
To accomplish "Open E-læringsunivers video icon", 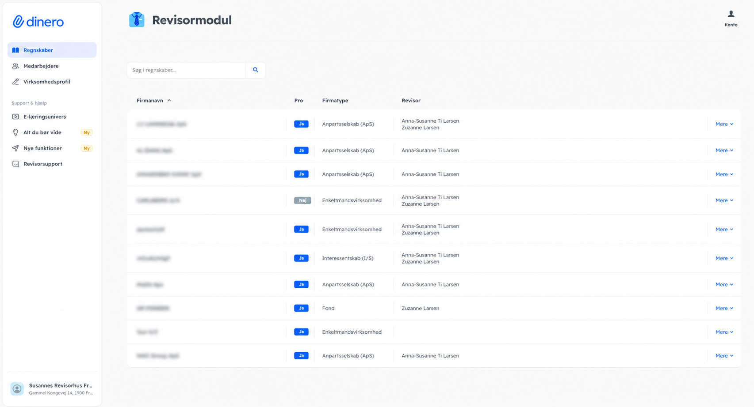I will click(15, 117).
